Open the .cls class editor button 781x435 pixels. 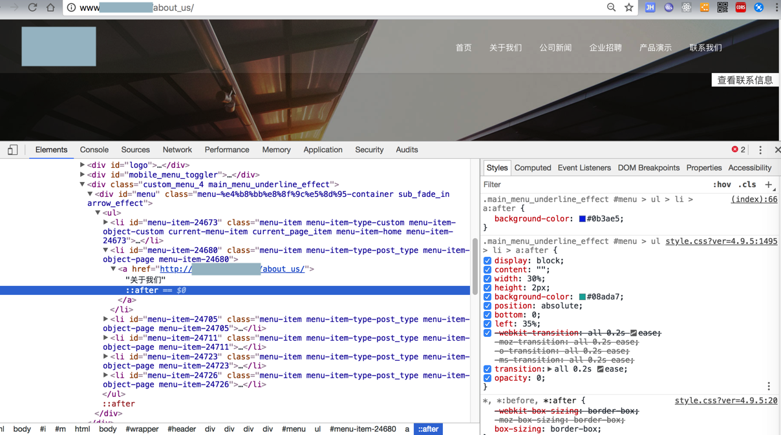pyautogui.click(x=747, y=185)
